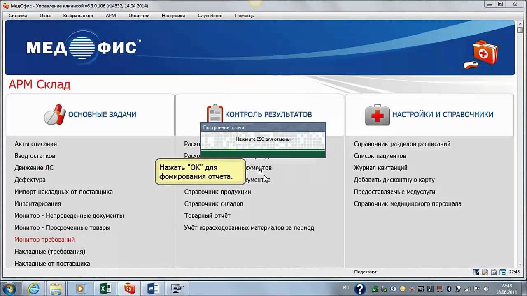Open the Служебное menu
The height and width of the screenshot is (296, 527).
click(210, 16)
